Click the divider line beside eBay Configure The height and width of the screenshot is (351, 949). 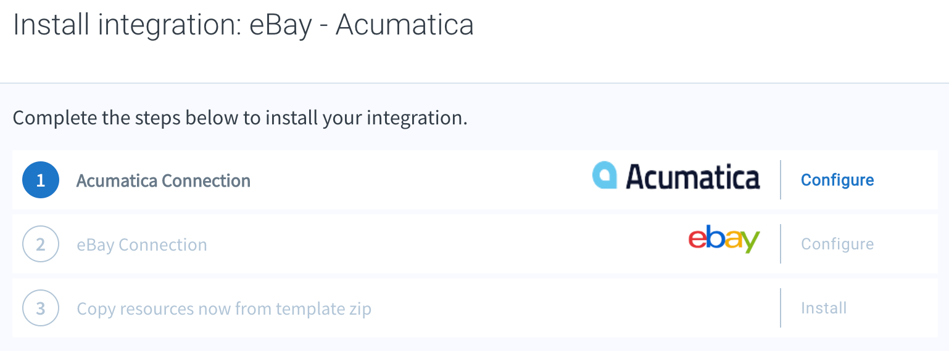click(x=781, y=244)
